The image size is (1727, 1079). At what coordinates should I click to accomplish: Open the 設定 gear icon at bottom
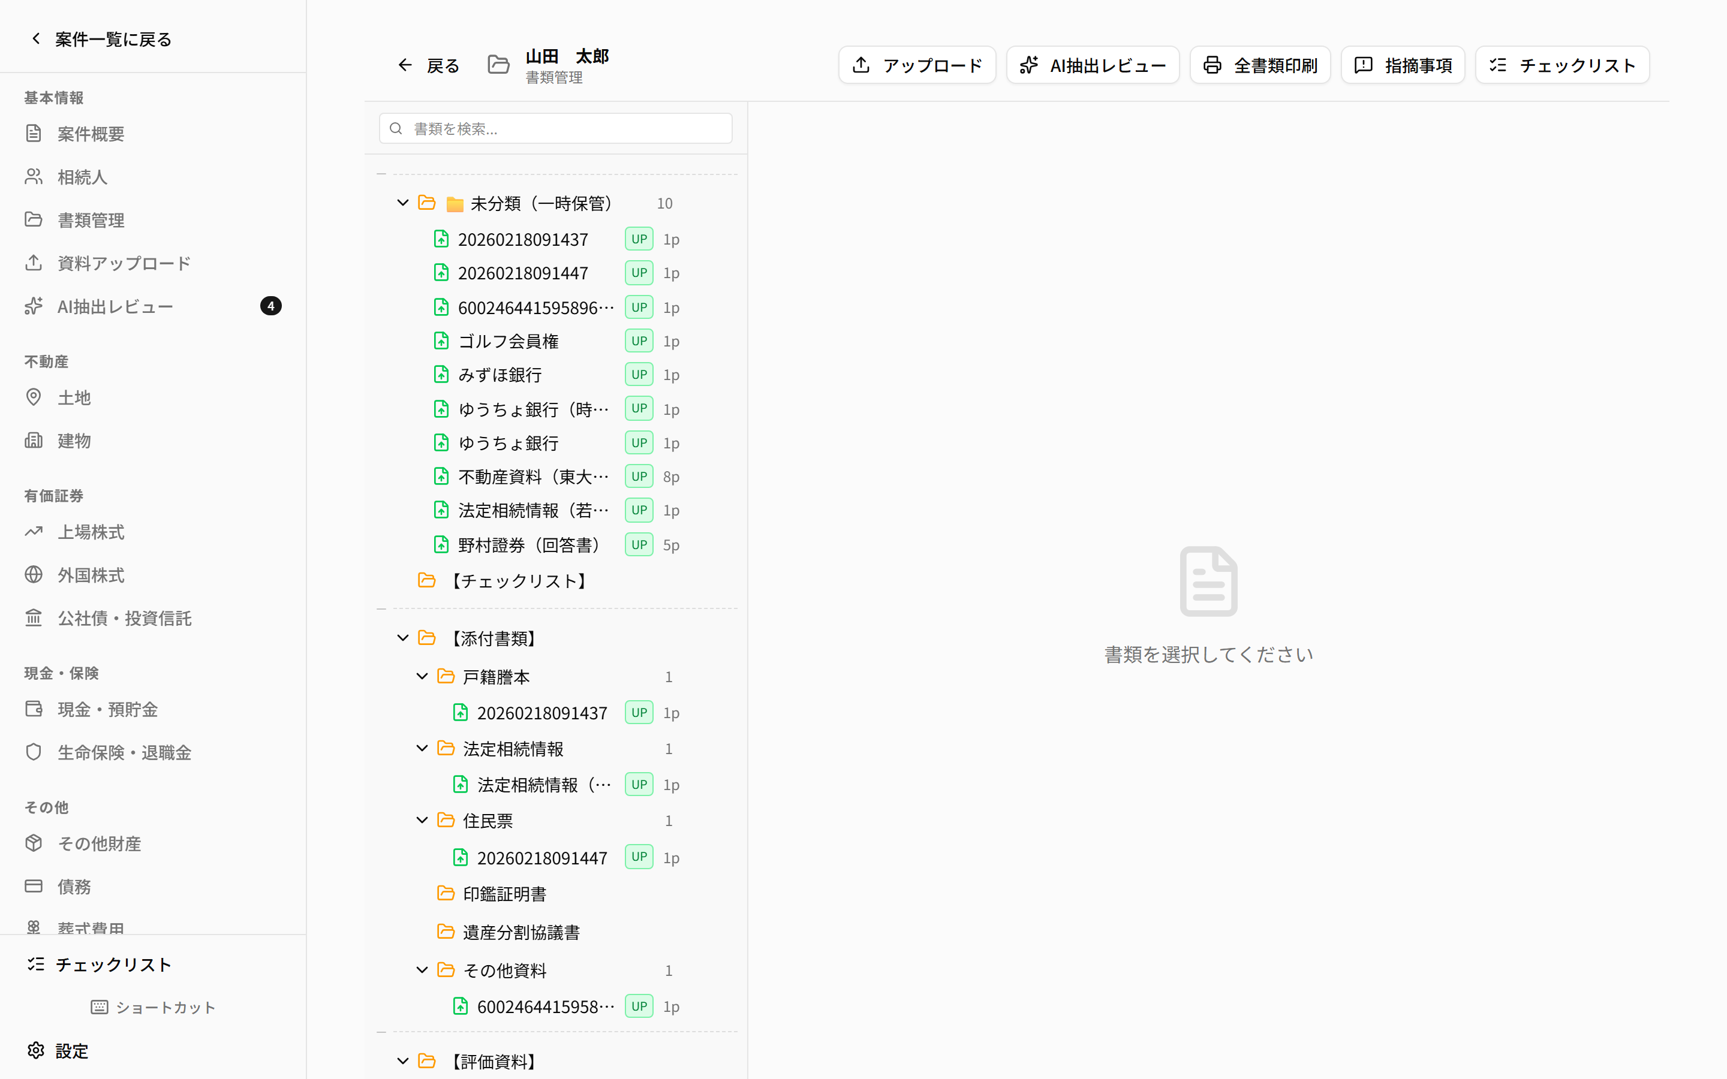[36, 1050]
